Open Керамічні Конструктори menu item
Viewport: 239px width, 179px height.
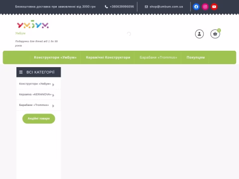click(x=108, y=57)
